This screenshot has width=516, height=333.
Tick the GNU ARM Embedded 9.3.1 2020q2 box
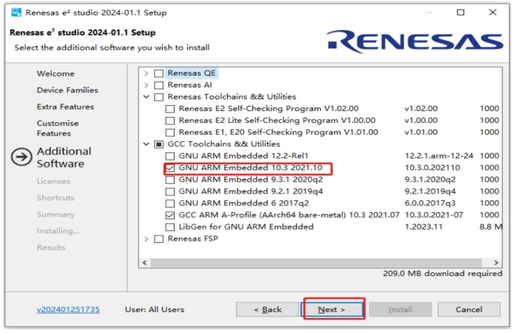170,180
